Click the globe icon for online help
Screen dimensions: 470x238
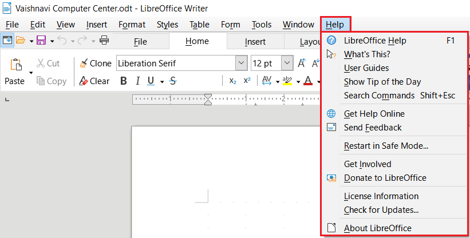click(331, 113)
